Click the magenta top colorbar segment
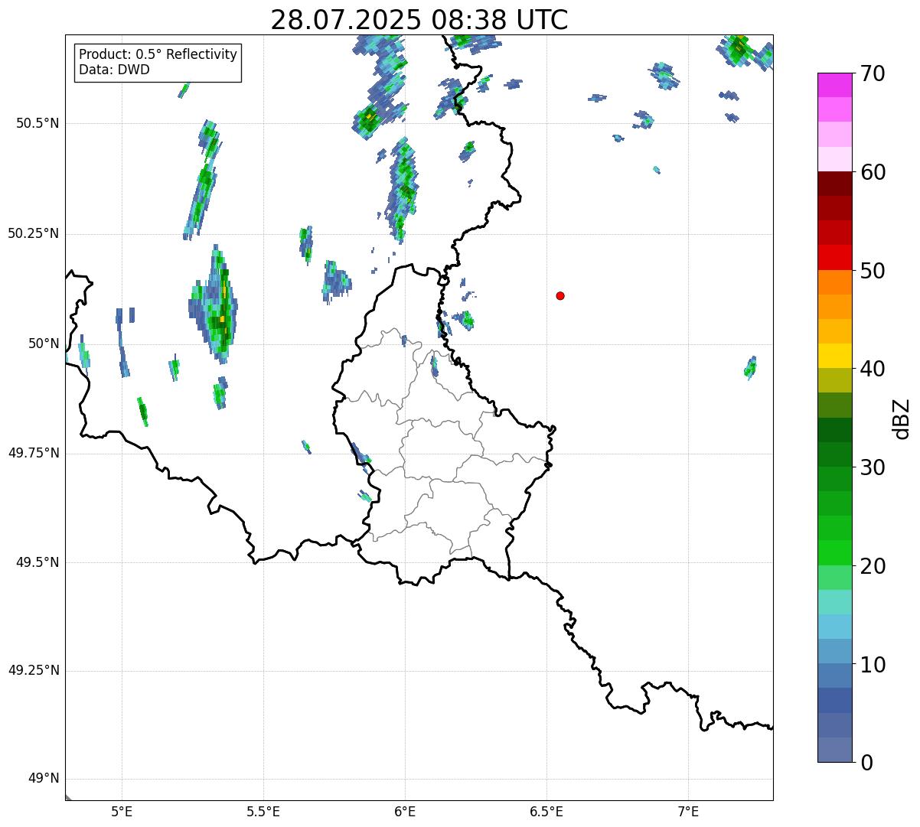This screenshot has height=827, width=920. [834, 85]
